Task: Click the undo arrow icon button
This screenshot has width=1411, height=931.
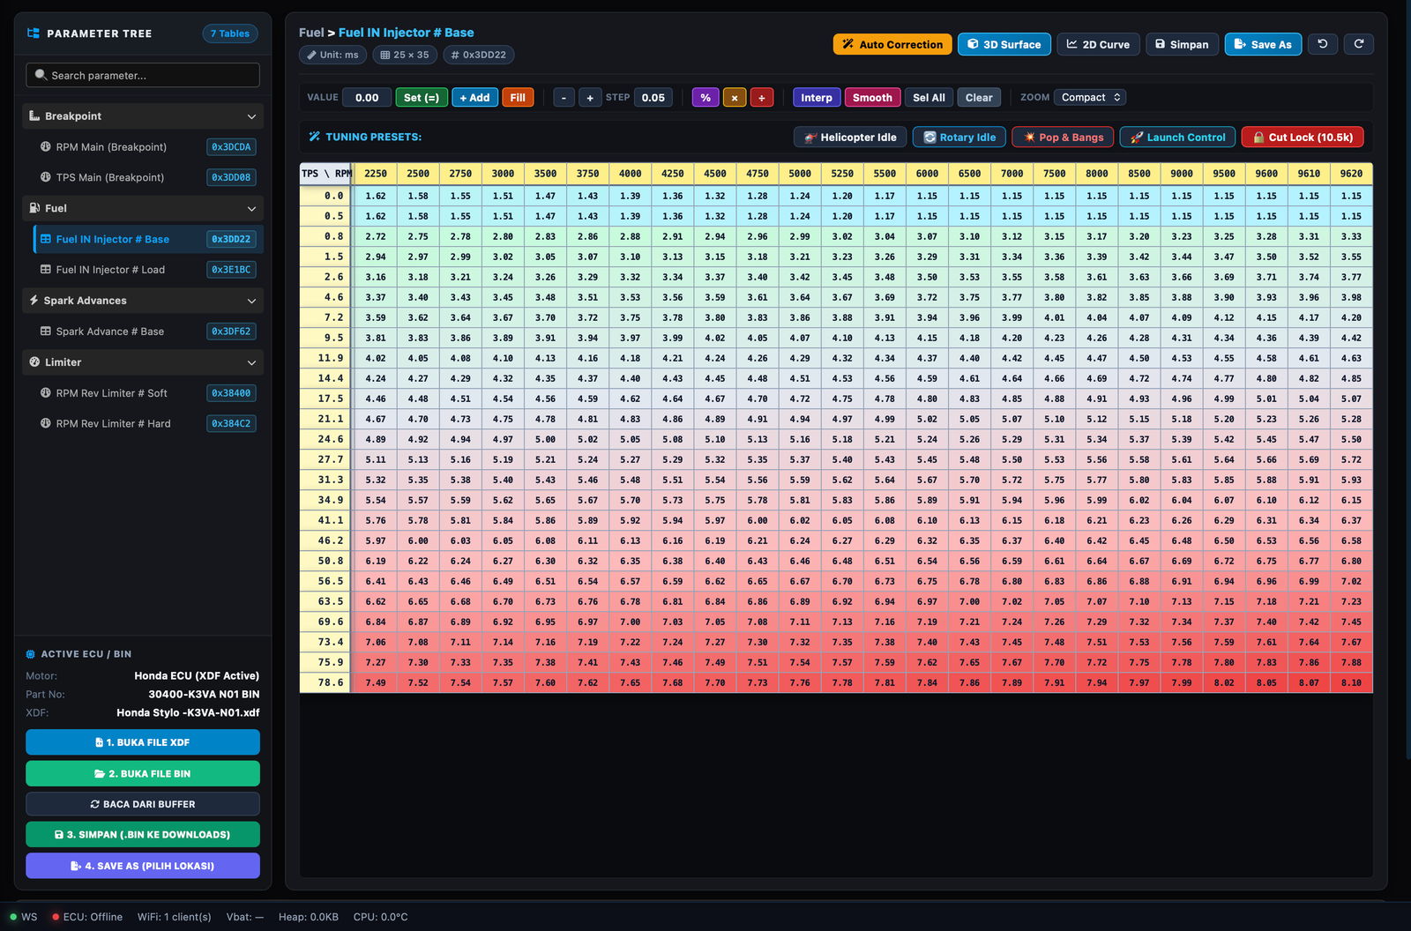Action: [1322, 44]
